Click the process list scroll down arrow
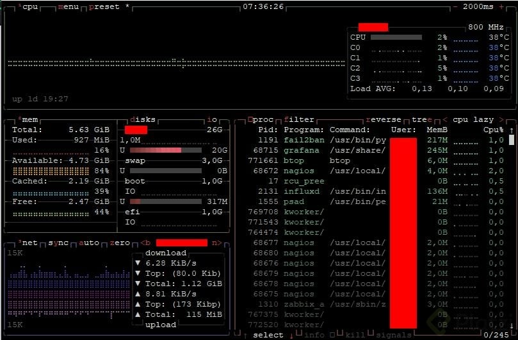 point(512,325)
